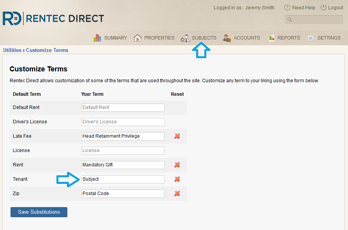Reset the Late Fee custom term
The width and height of the screenshot is (348, 230).
[x=177, y=136]
